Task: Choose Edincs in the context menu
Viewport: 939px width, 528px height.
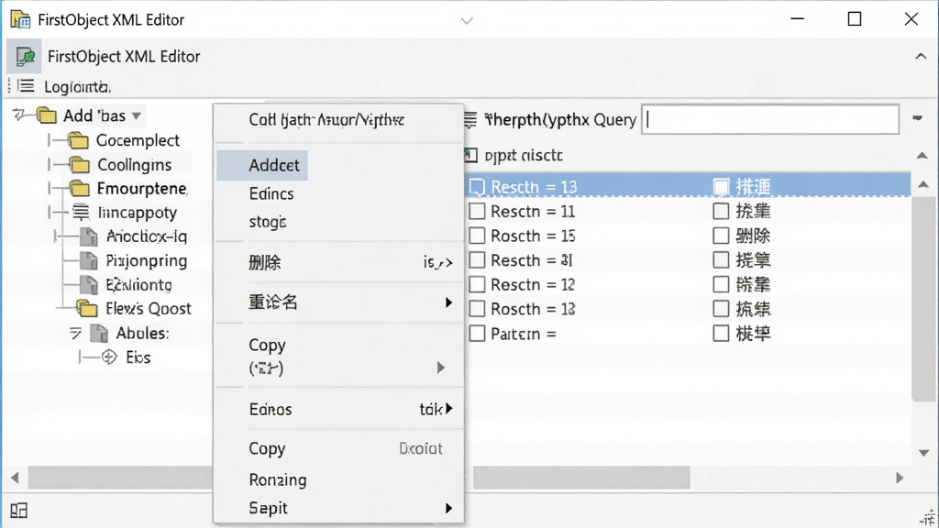Action: pyautogui.click(x=271, y=194)
